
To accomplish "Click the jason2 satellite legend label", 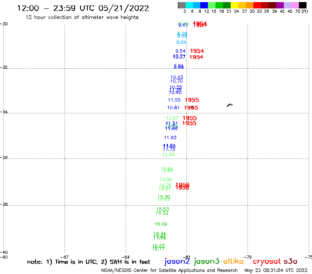I will pyautogui.click(x=177, y=261).
